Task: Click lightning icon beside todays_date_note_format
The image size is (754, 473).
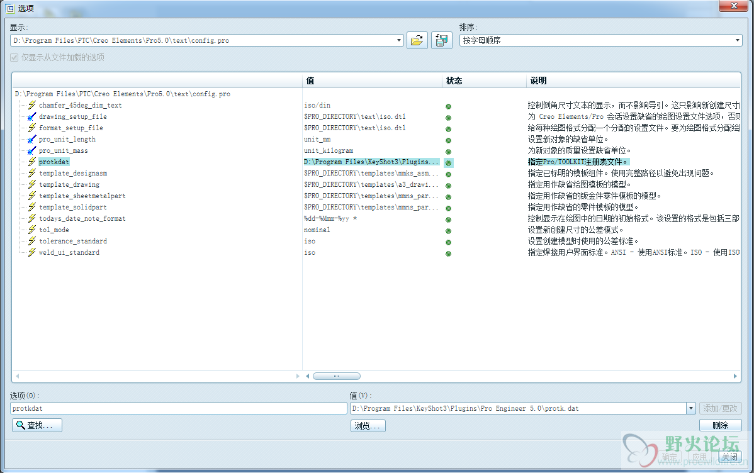Action: 32,218
